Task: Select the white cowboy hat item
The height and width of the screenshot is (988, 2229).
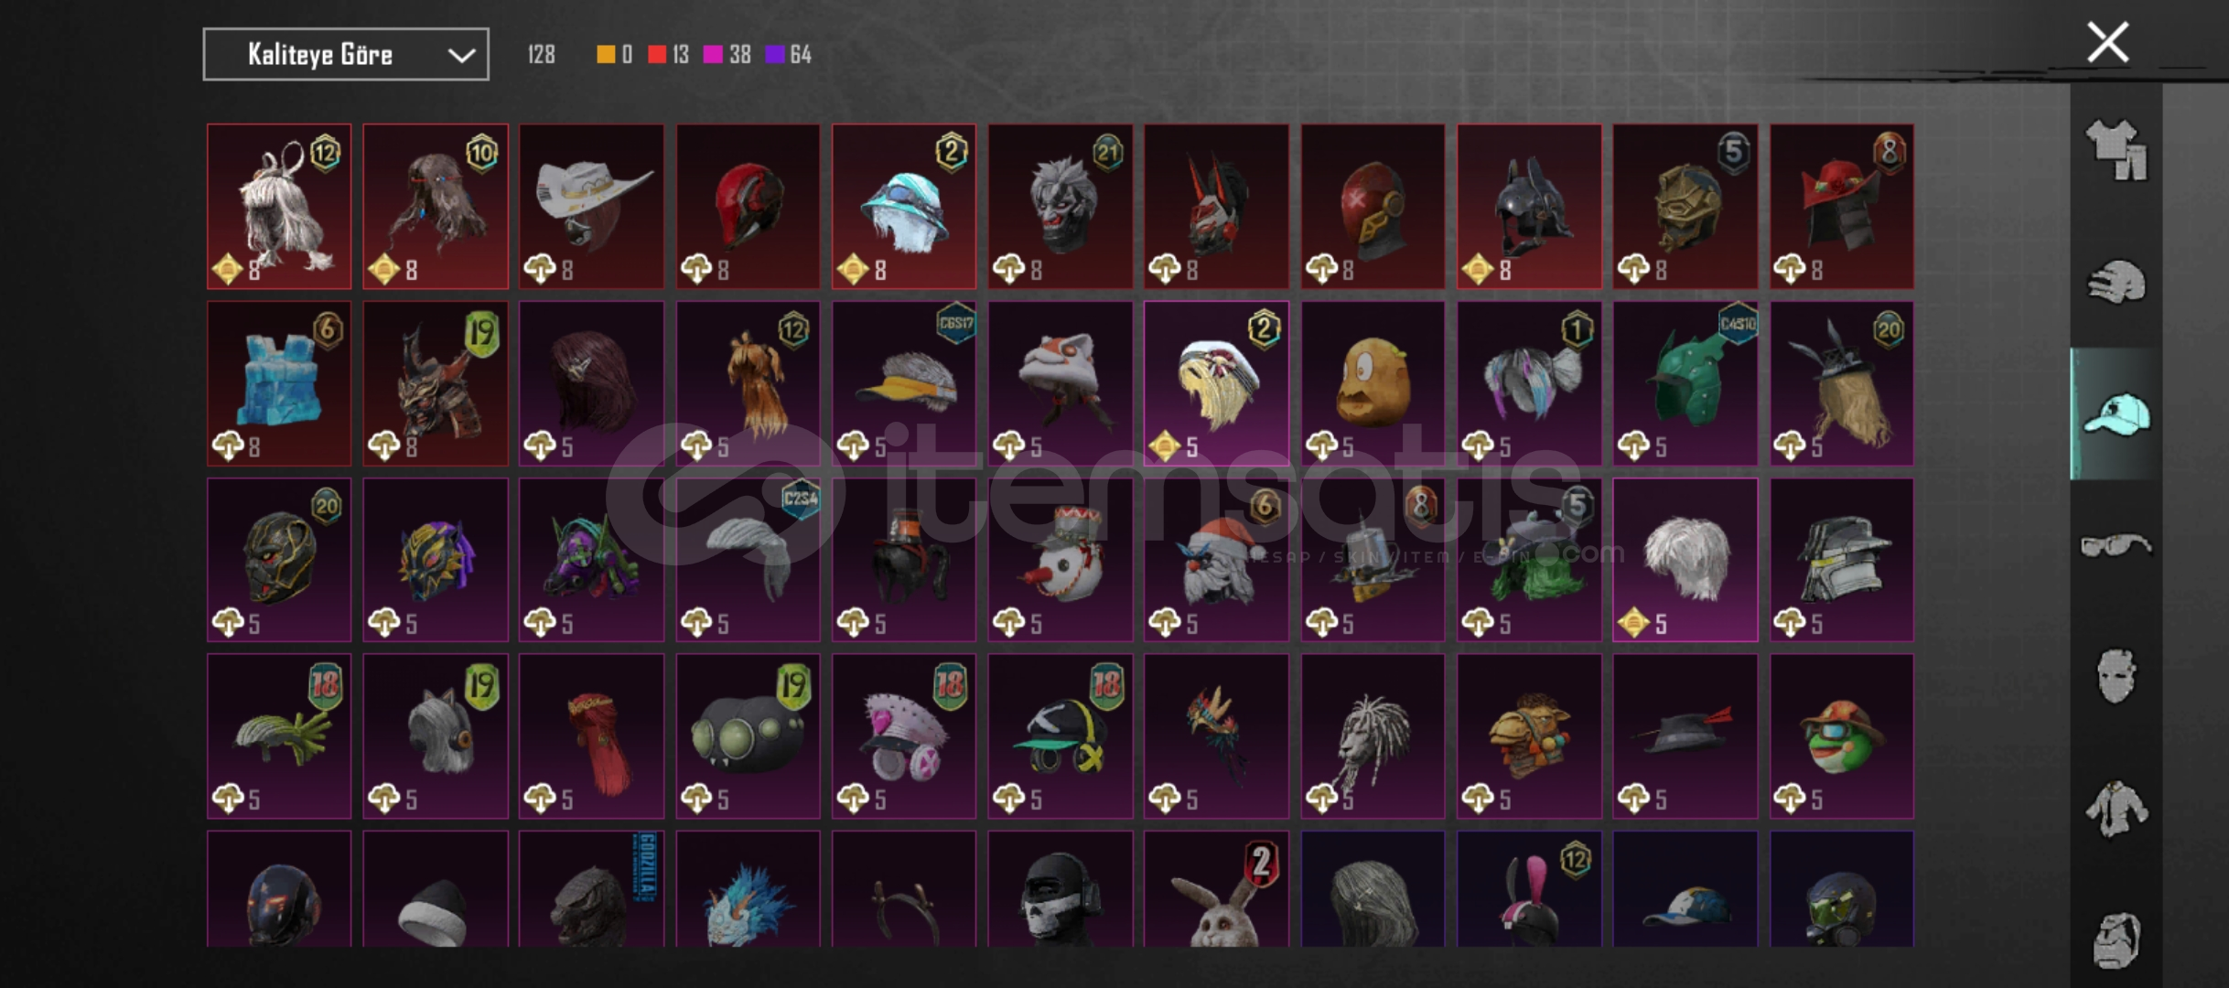Action: [x=592, y=207]
